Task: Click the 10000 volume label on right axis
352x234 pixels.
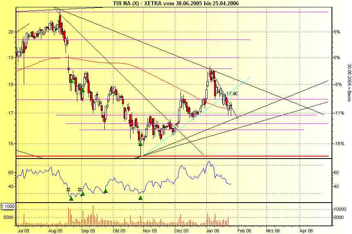Action: pyautogui.click(x=340, y=210)
